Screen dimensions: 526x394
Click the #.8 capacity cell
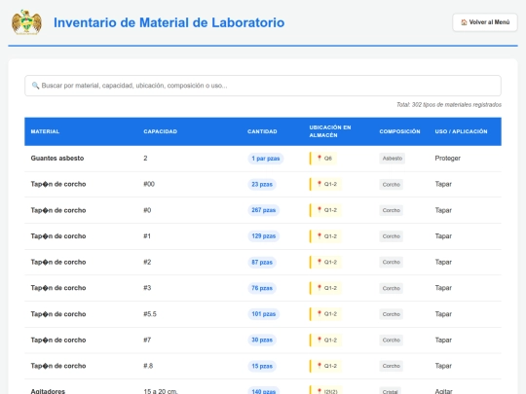pyautogui.click(x=148, y=366)
